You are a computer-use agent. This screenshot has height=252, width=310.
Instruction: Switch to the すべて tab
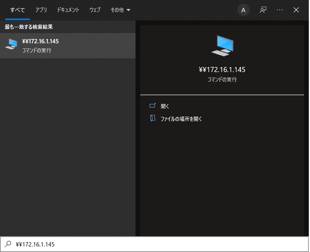pos(18,10)
